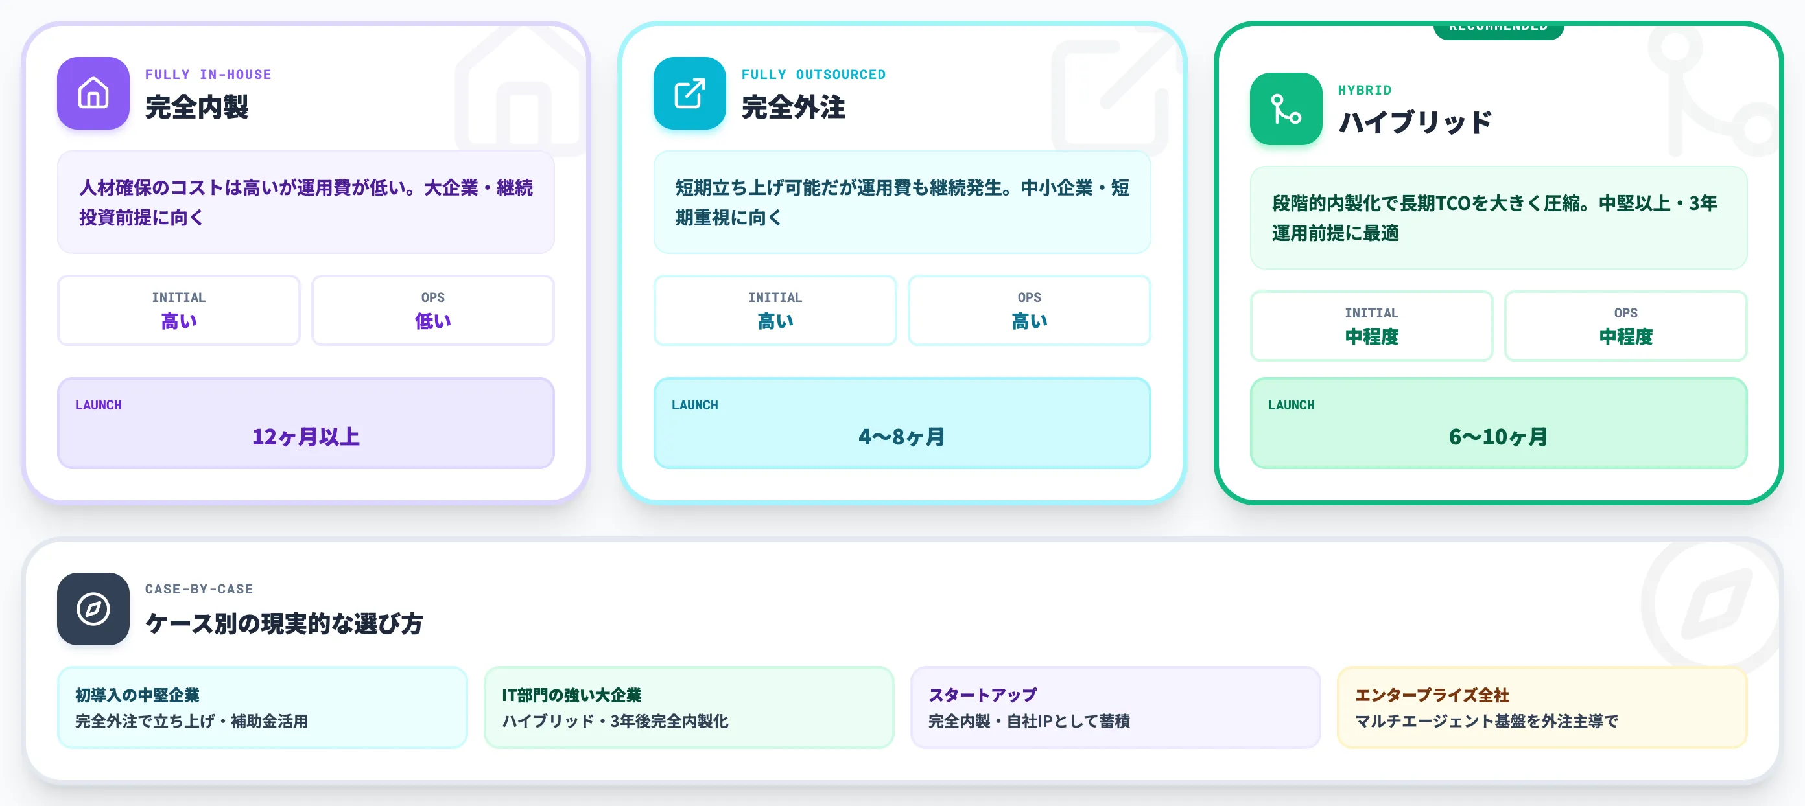Click the green branch icon for ハイブリッド
Viewport: 1805px width, 806px height.
1286,109
